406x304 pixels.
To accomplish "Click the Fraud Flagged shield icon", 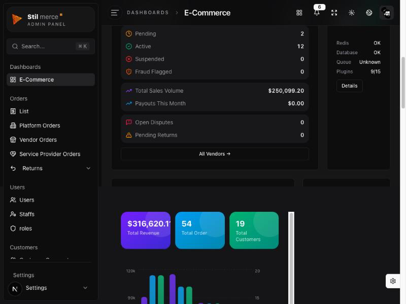I will click(x=129, y=71).
